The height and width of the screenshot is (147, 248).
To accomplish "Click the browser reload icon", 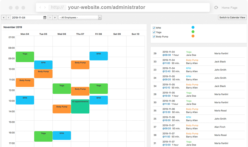I will (x=216, y=7).
